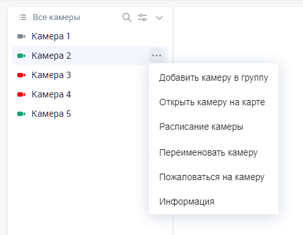Click the three-dot menu for Камера 2
Viewport: 303px width, 235px height.
(157, 56)
